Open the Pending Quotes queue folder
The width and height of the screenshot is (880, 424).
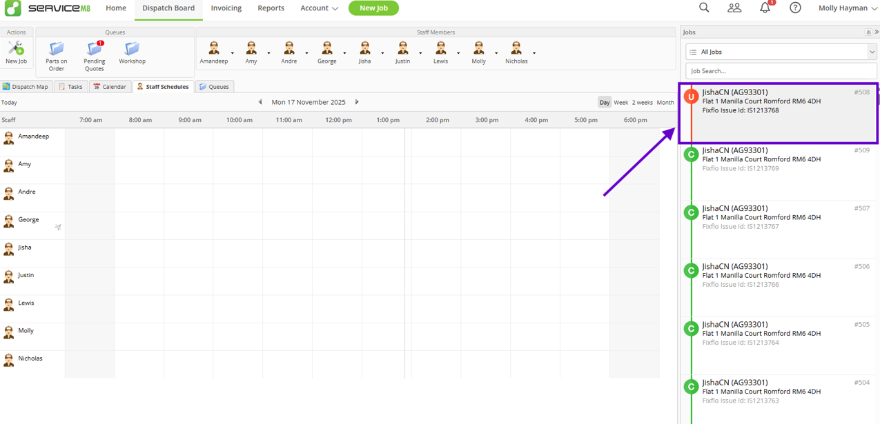pyautogui.click(x=95, y=48)
